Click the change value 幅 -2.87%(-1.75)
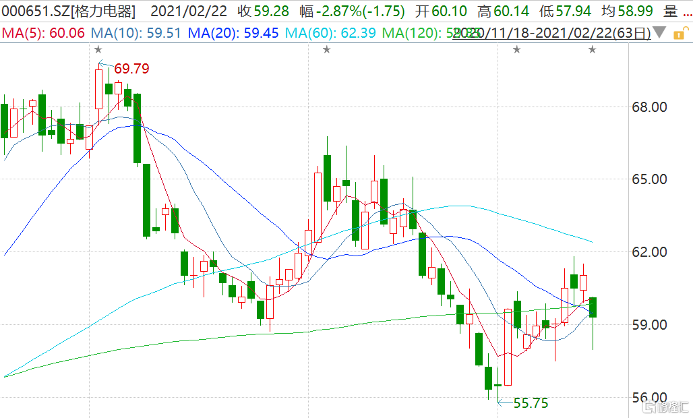693x418 pixels. [x=352, y=11]
